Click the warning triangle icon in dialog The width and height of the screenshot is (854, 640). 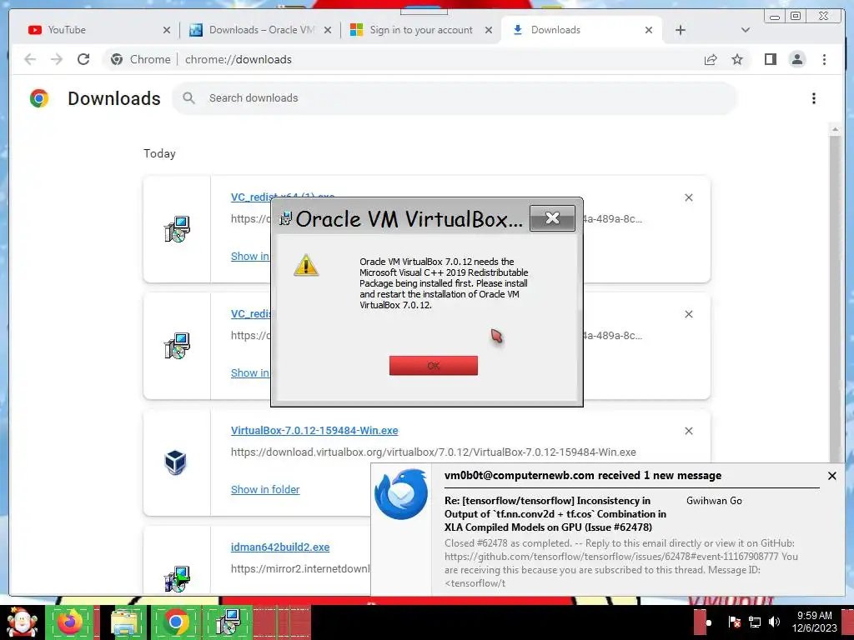click(306, 266)
